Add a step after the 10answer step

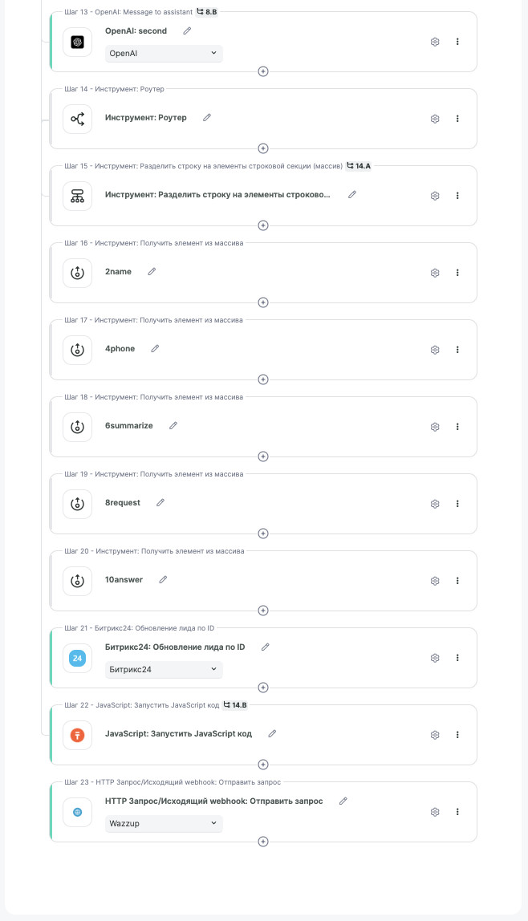(x=263, y=611)
